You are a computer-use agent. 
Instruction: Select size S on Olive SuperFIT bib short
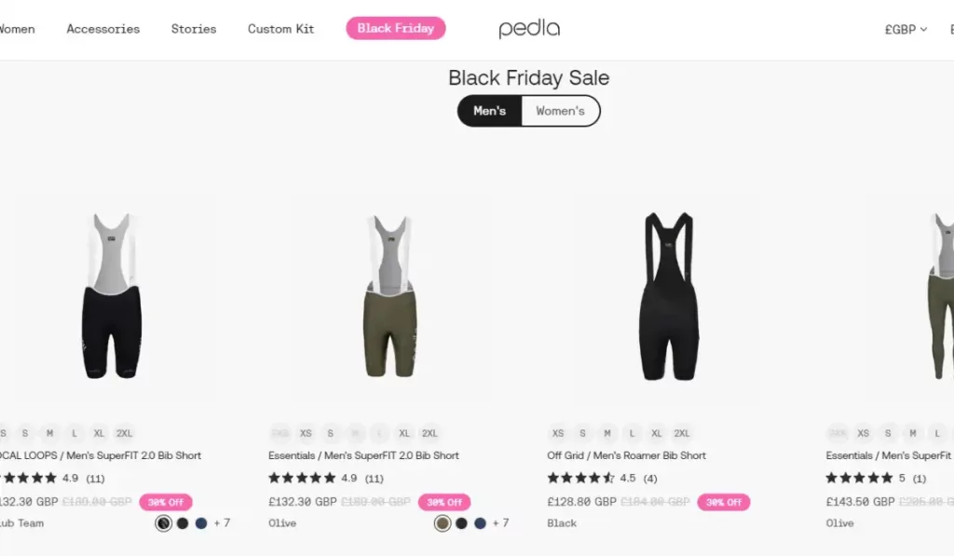pos(331,433)
